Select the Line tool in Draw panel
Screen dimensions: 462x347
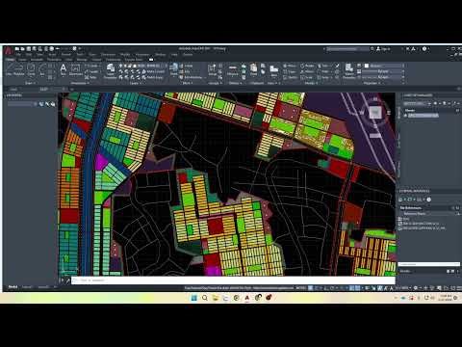pyautogui.click(x=9, y=69)
